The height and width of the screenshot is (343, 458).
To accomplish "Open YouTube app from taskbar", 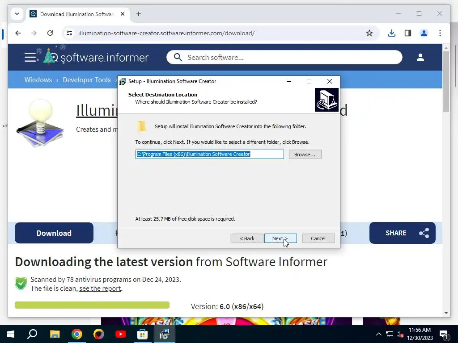I will coord(120,334).
